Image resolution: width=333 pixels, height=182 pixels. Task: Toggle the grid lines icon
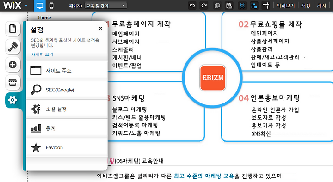(242, 6)
